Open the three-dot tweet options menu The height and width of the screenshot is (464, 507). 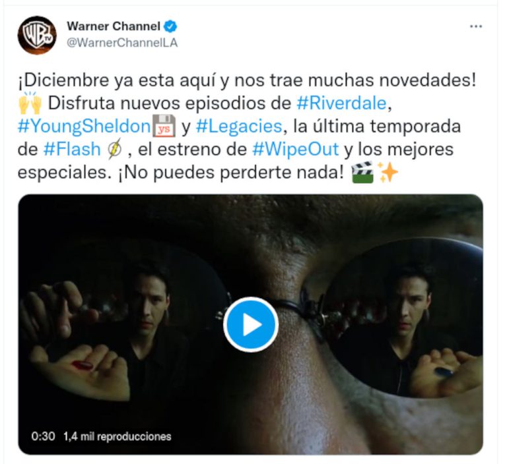click(x=476, y=26)
